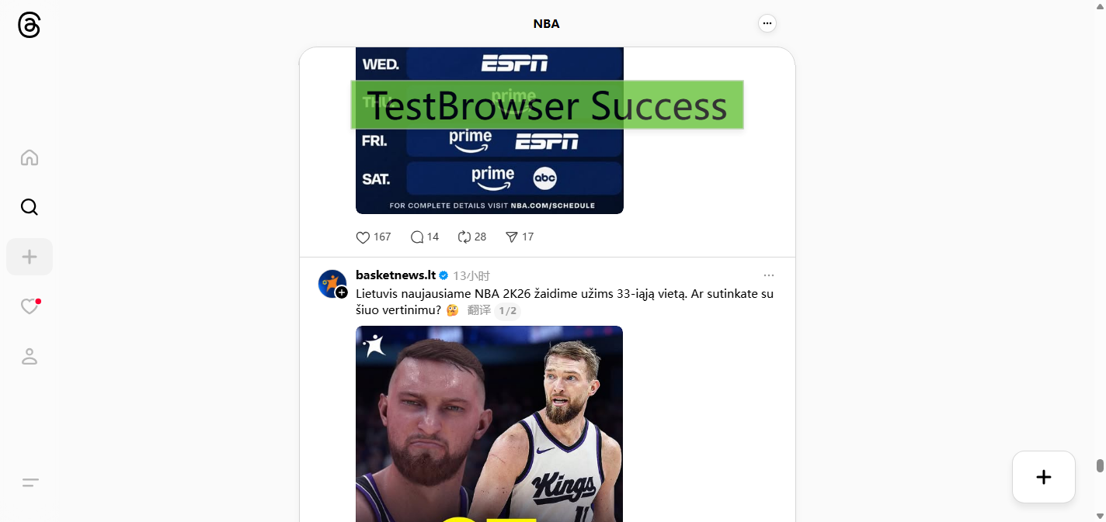Click the 翻译 translate link
1106x522 pixels.
click(x=479, y=310)
